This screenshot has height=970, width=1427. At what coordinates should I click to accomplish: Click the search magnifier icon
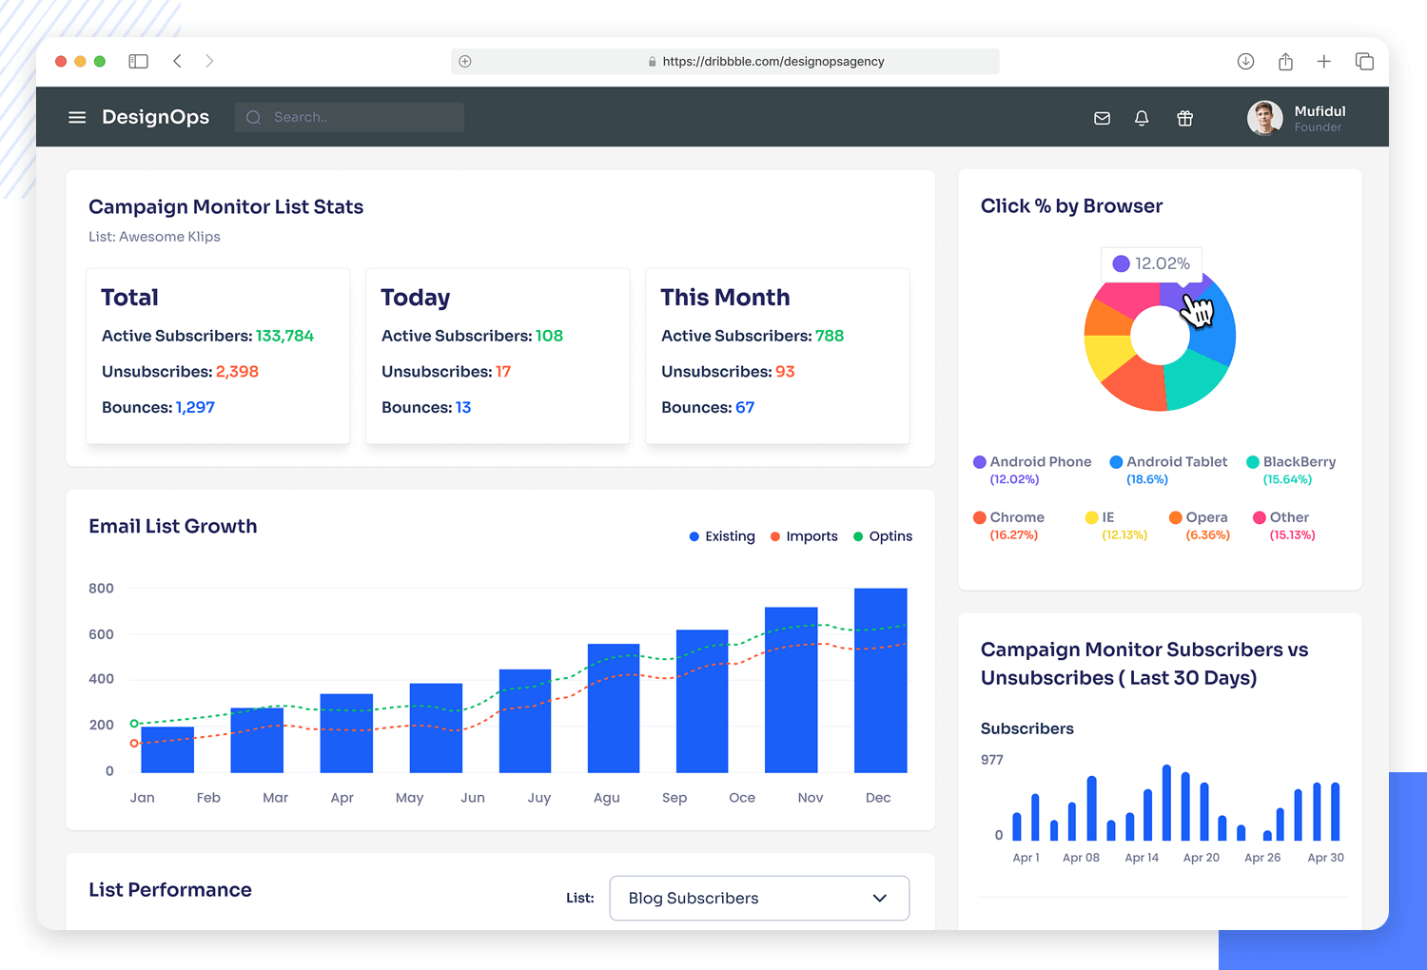[253, 117]
